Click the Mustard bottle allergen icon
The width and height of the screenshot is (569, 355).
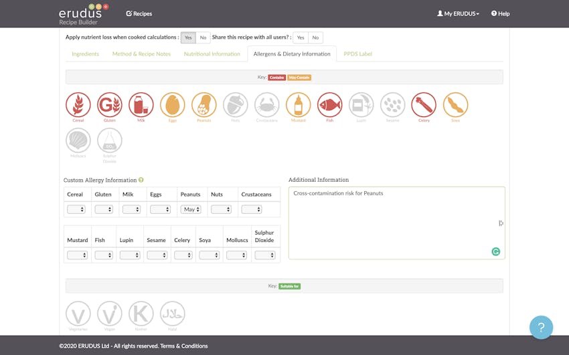point(299,105)
